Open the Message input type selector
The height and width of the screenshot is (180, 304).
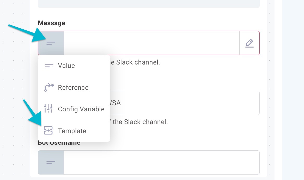(x=51, y=43)
